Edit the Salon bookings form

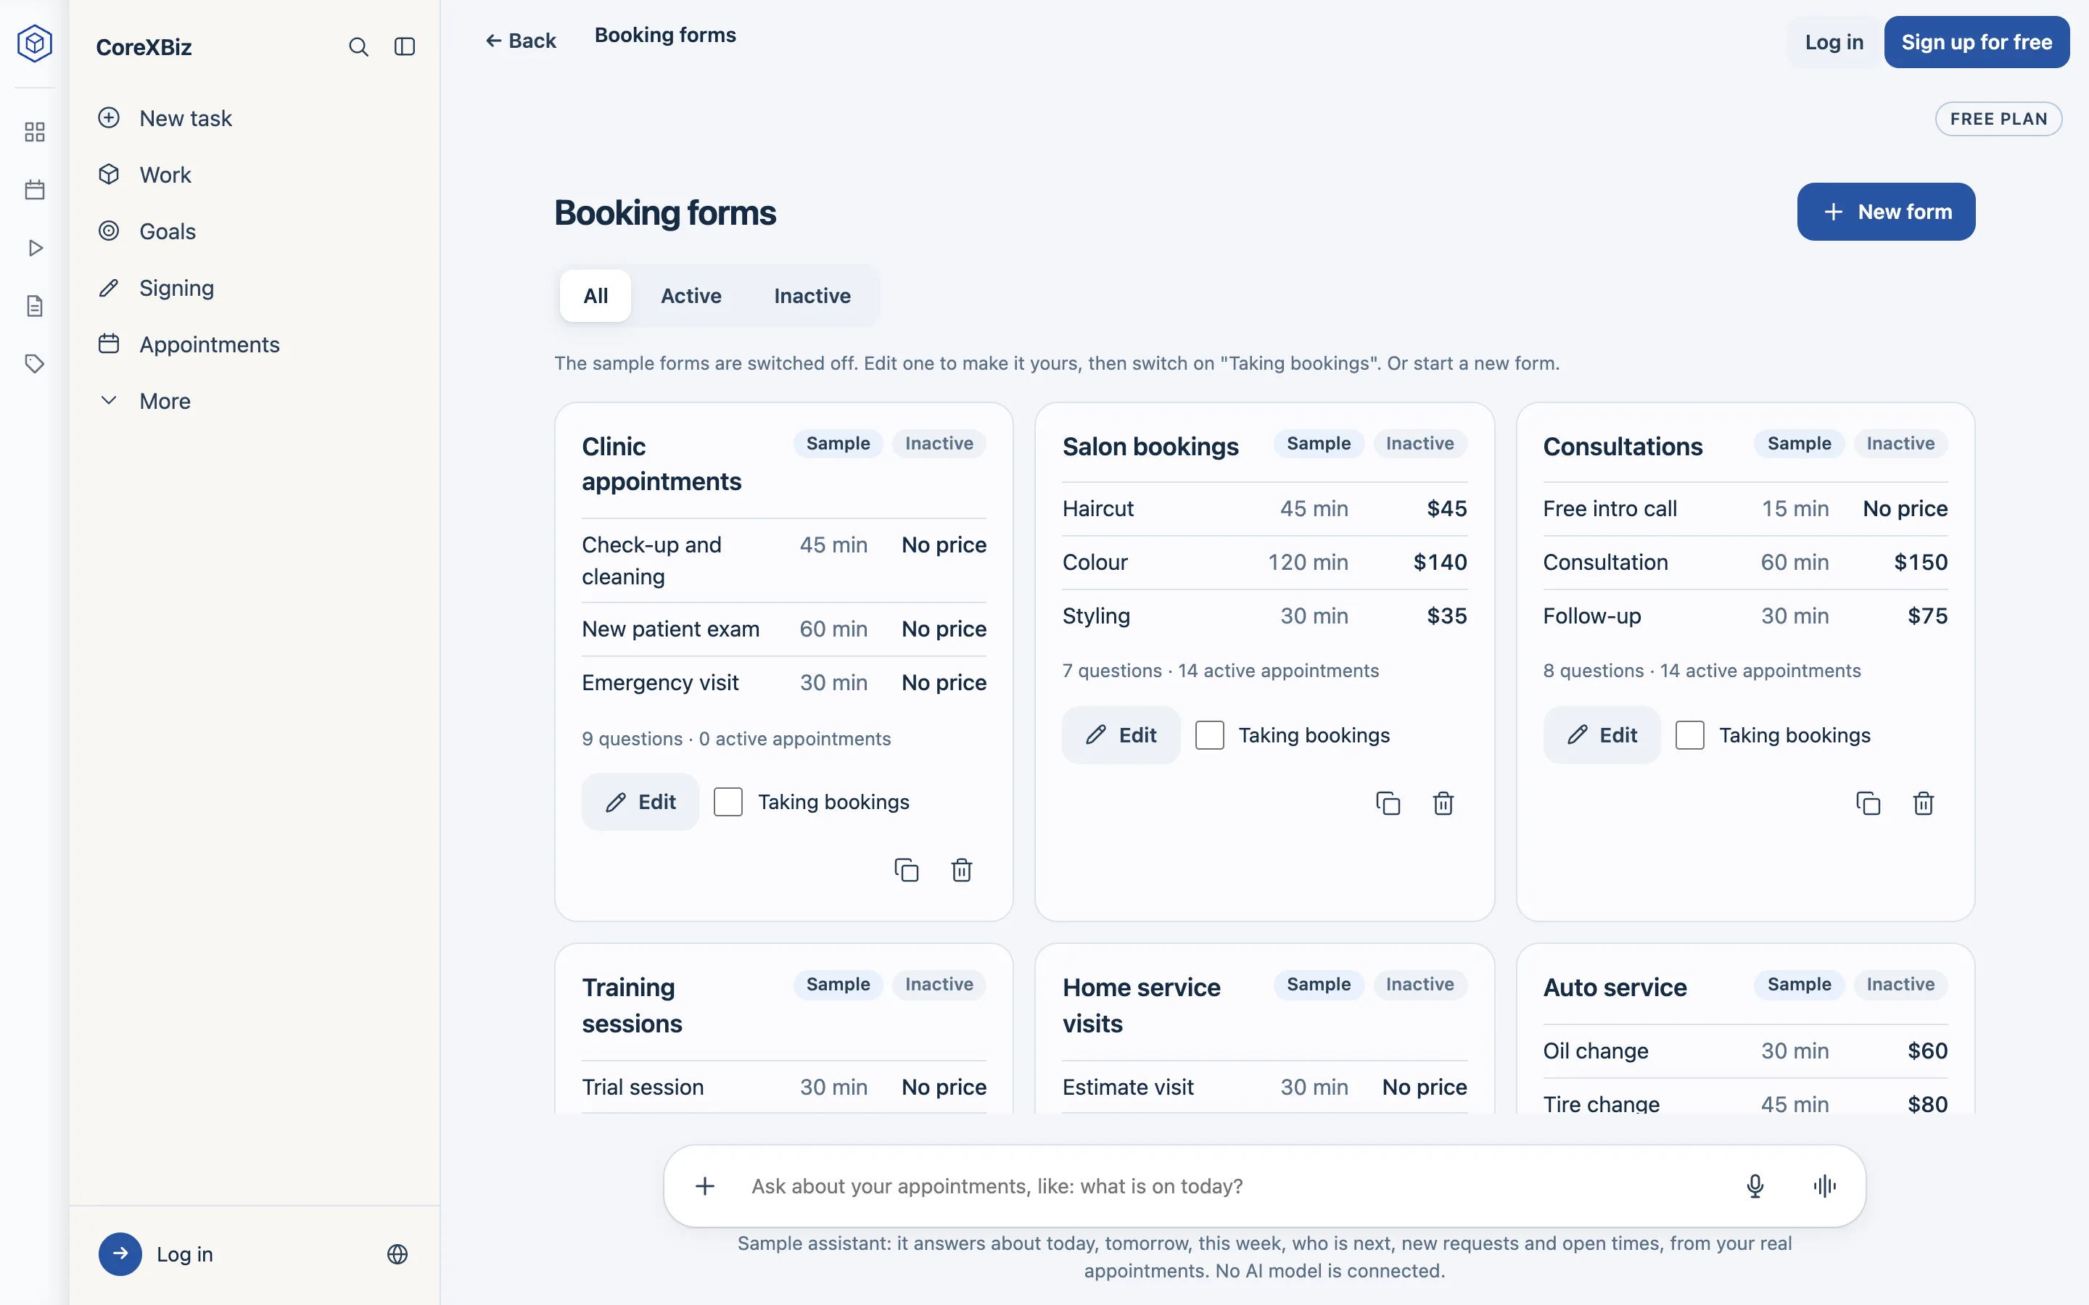[1121, 735]
